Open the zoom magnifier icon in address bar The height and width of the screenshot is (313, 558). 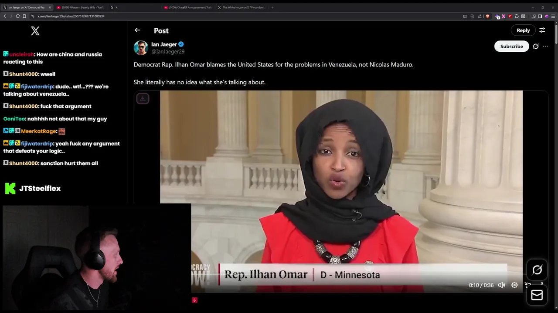pyautogui.click(x=472, y=16)
